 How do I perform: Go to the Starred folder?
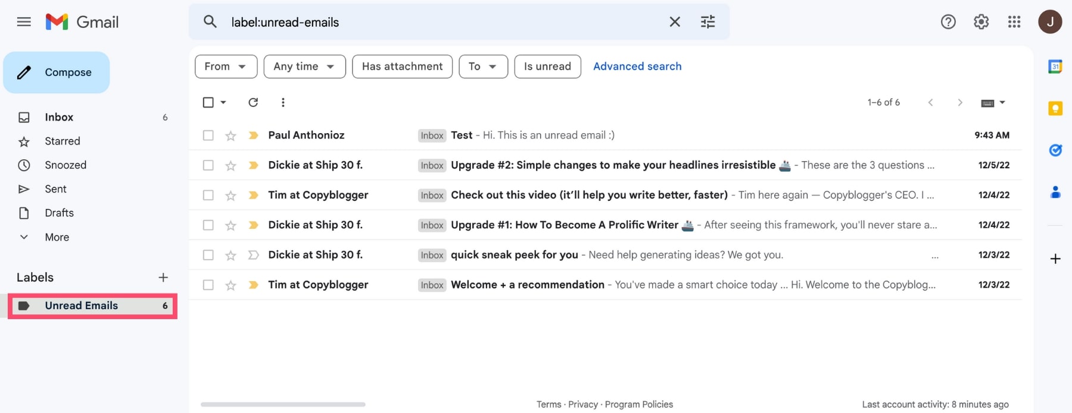click(62, 141)
